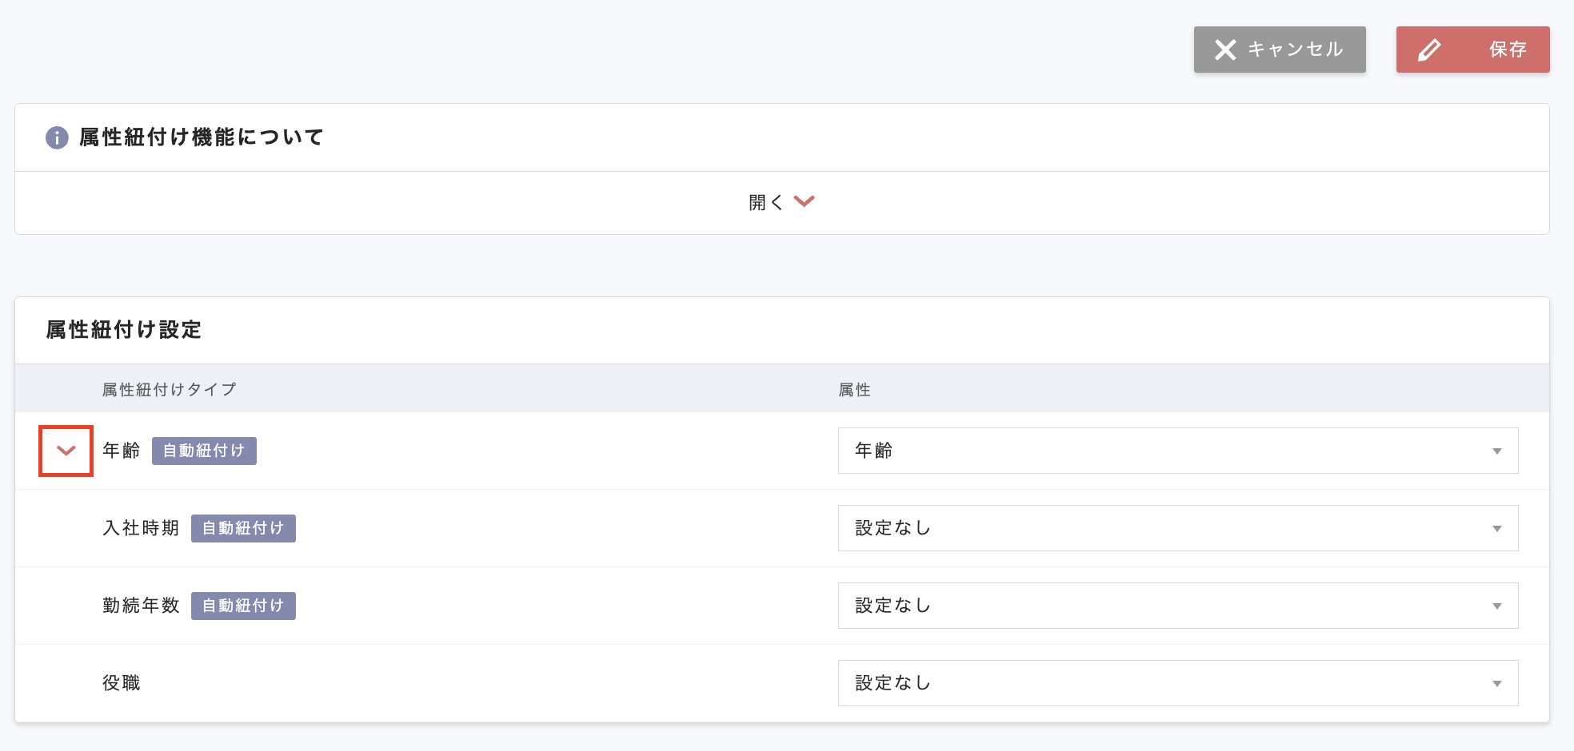Select the 役職 row label
Image resolution: width=1574 pixels, height=751 pixels.
click(x=122, y=683)
